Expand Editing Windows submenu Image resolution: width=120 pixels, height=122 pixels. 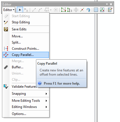26,107
